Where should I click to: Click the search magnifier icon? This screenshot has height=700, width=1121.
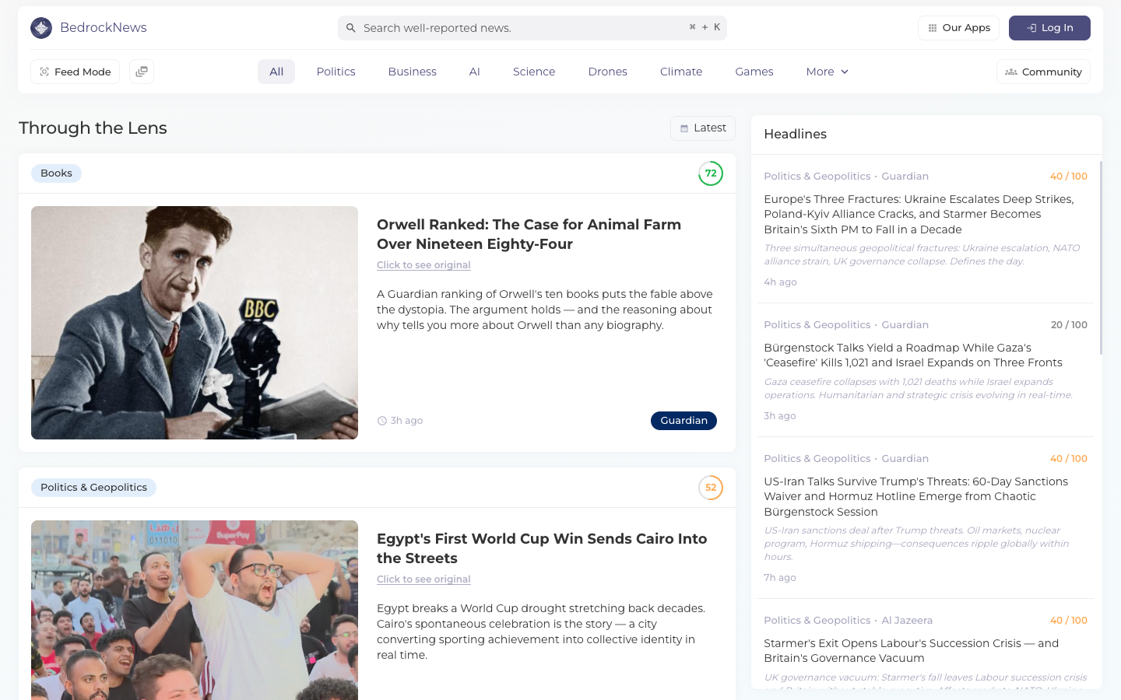(x=351, y=28)
